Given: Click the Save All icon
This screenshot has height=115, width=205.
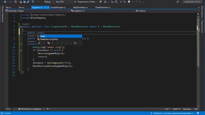Looking at the screenshot, I should [x=28, y=2].
